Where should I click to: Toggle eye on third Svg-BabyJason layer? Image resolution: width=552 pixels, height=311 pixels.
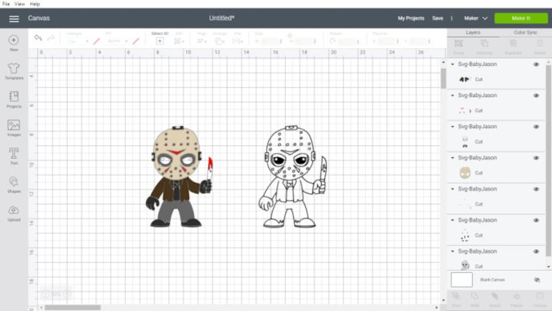[x=536, y=127]
